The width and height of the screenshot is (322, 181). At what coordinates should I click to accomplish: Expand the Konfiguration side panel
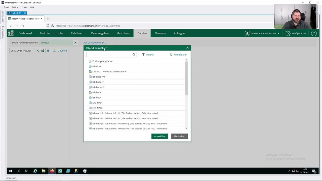(3, 32)
